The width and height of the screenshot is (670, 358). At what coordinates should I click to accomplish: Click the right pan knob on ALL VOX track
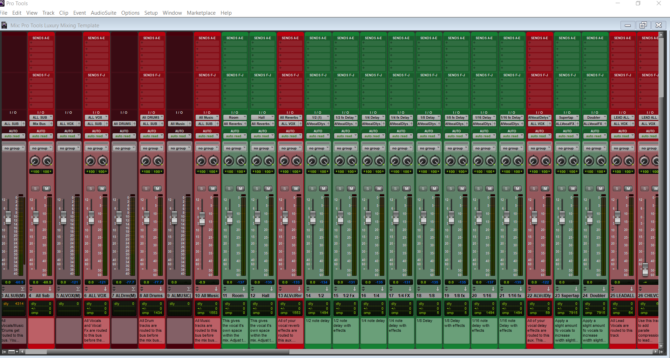coord(102,161)
